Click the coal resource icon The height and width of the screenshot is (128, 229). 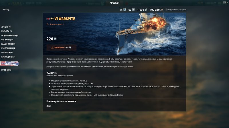pyautogui.click(x=161, y=10)
